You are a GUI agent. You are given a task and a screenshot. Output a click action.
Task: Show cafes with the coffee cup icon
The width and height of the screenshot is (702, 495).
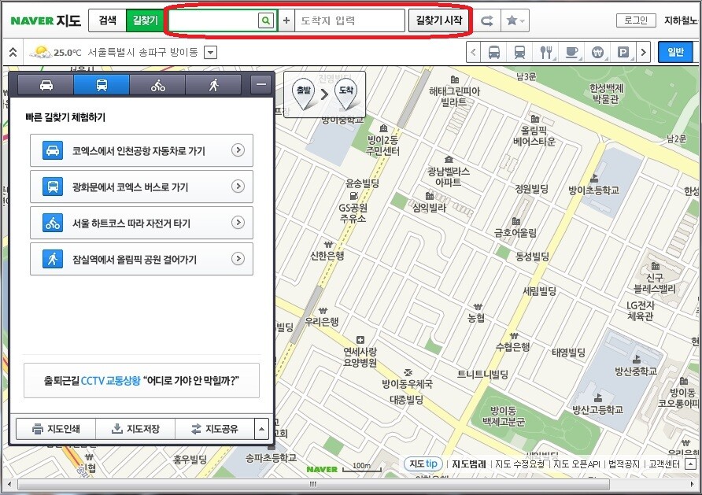click(572, 53)
